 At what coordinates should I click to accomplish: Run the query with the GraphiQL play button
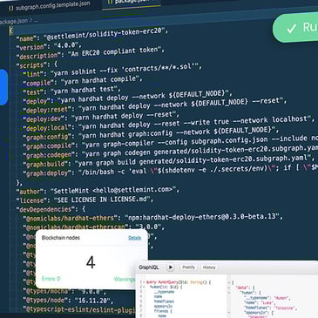click(171, 267)
